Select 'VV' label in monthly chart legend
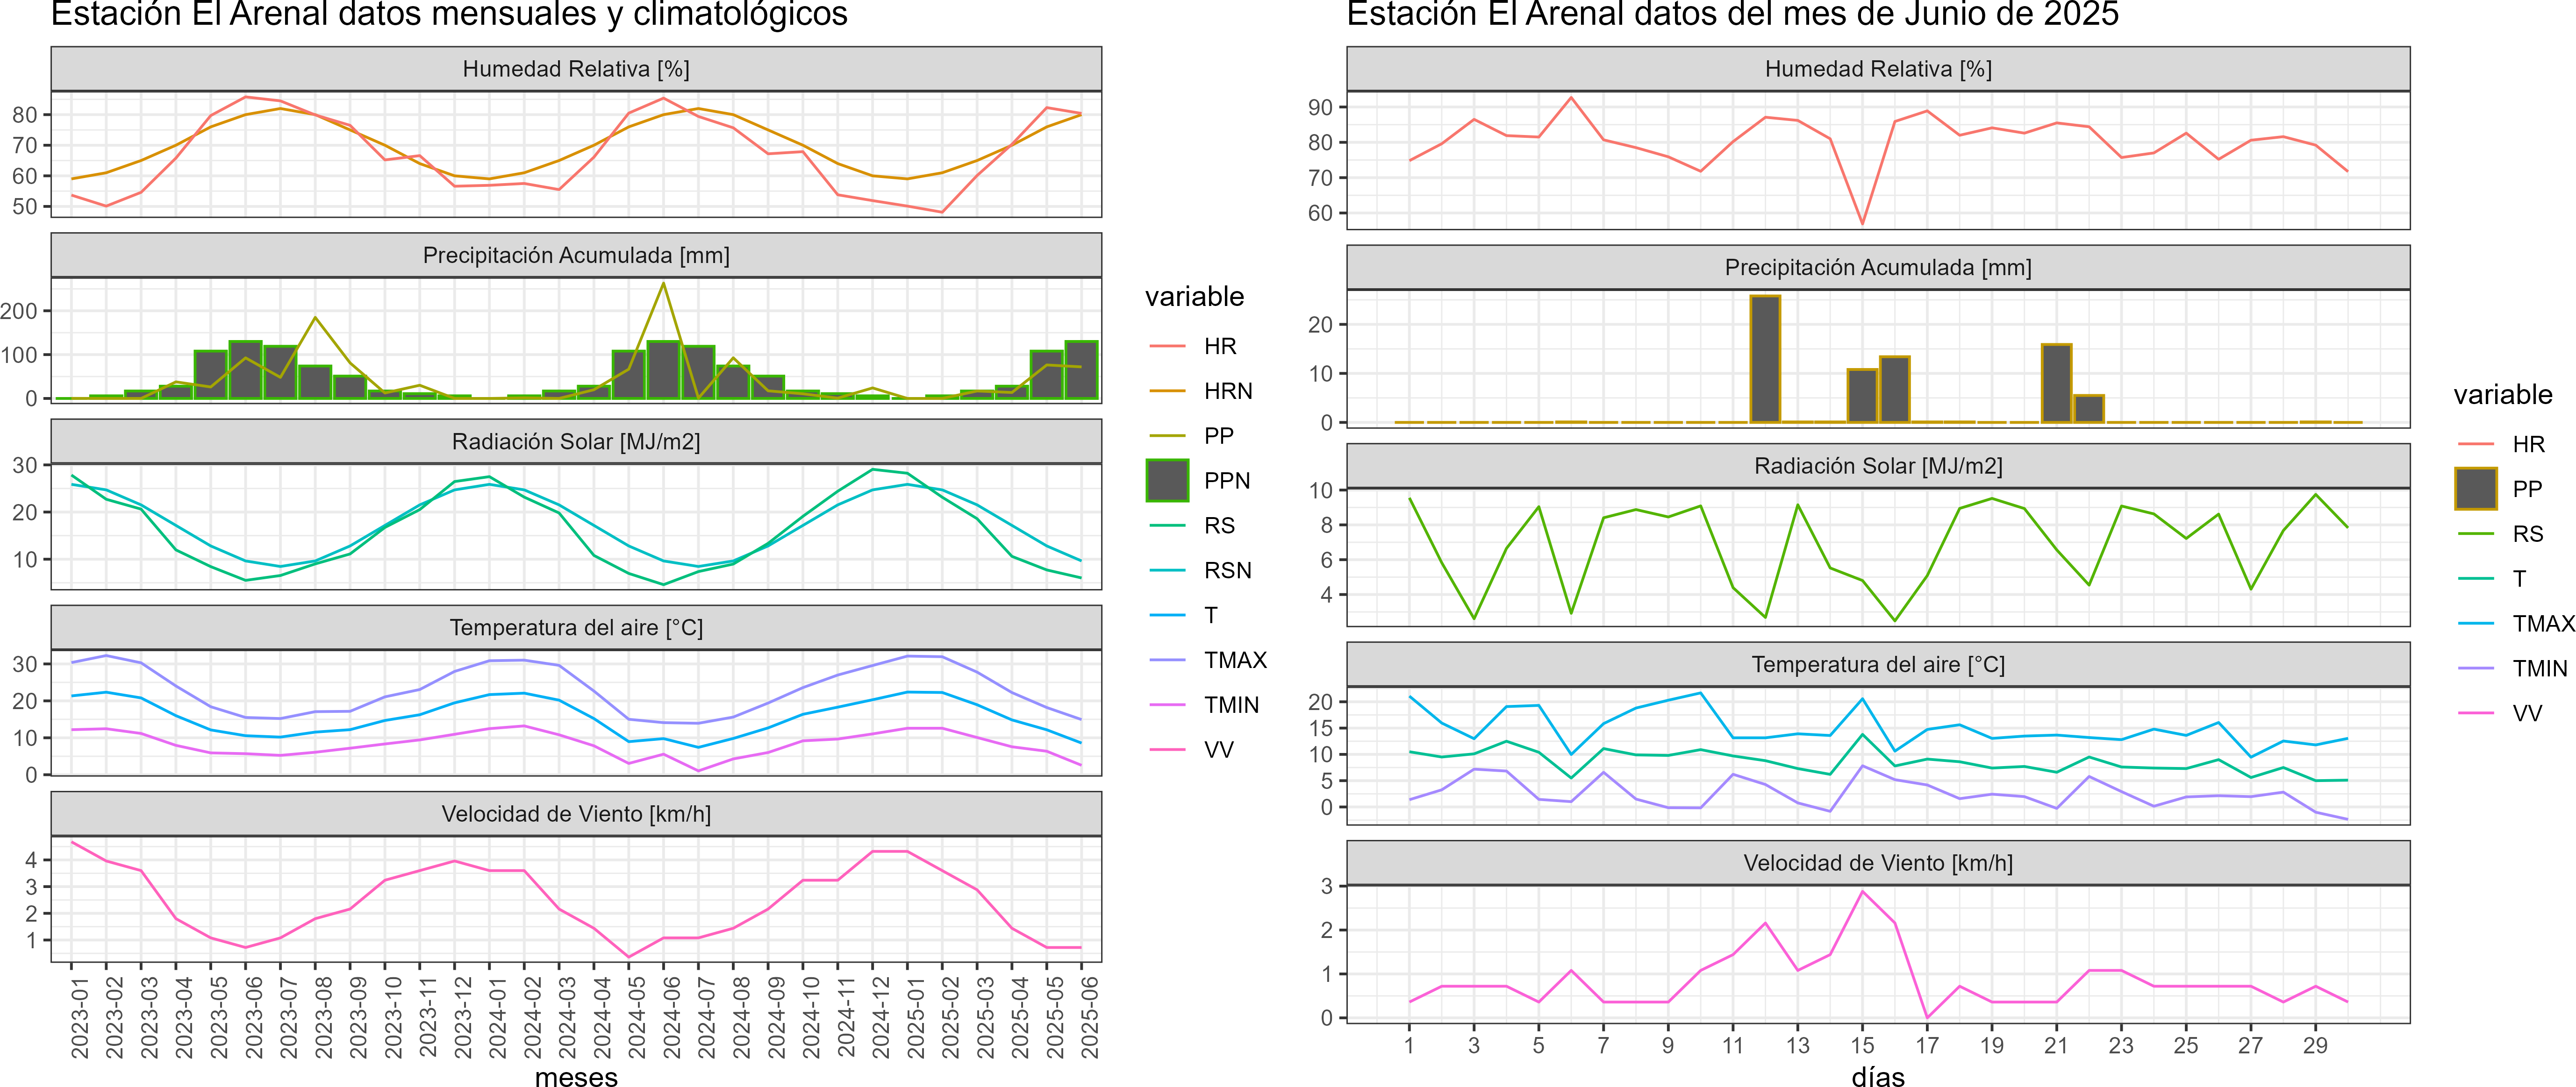 coord(1219,750)
